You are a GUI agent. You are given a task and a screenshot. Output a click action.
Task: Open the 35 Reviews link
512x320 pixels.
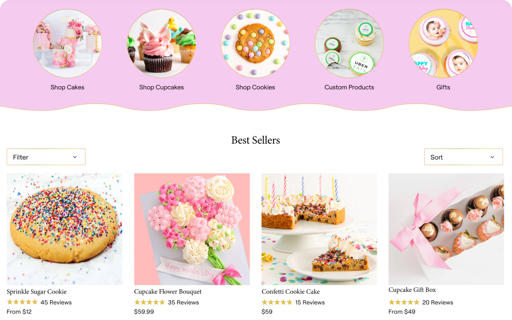click(183, 303)
